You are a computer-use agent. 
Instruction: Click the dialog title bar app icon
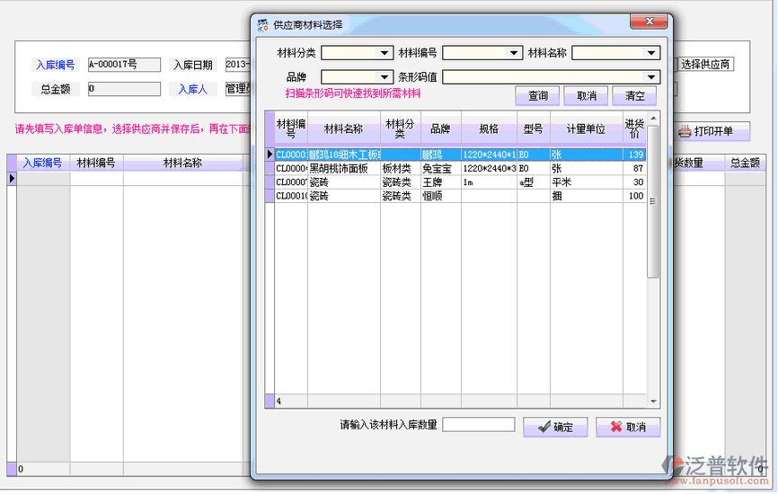click(x=262, y=24)
